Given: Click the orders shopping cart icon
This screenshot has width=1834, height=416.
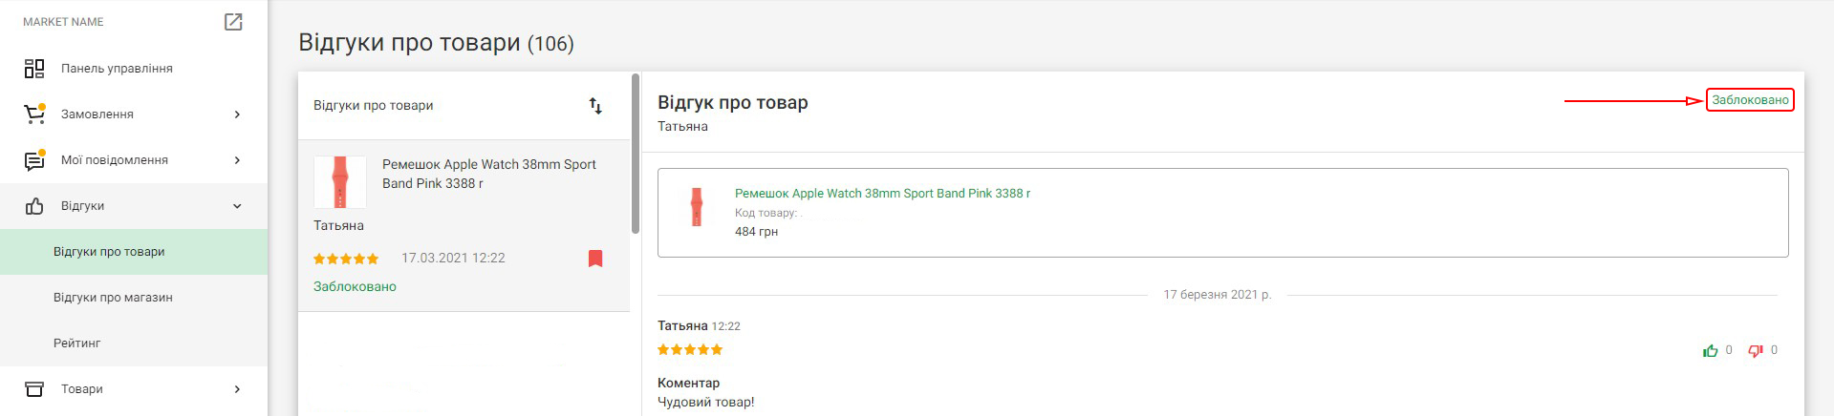Looking at the screenshot, I should click(34, 114).
